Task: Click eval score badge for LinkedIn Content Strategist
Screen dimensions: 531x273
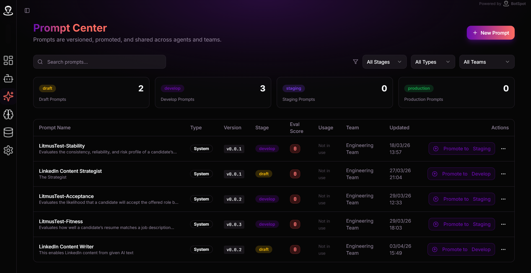Action: pyautogui.click(x=295, y=174)
